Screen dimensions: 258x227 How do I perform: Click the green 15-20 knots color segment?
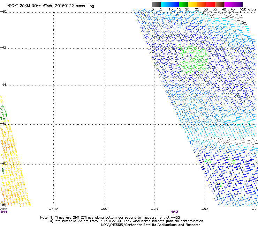pyautogui.click(x=183, y=4)
